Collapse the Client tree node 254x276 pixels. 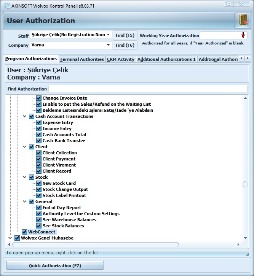(25, 147)
